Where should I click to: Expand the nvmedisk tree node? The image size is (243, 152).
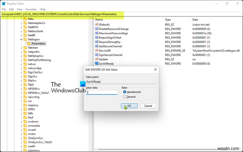[21, 126]
